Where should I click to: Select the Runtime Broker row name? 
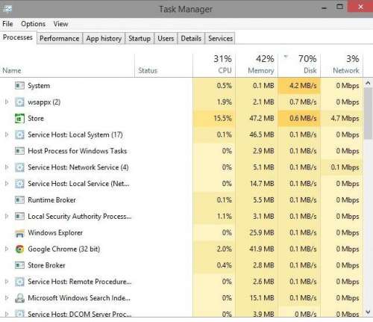tap(51, 200)
